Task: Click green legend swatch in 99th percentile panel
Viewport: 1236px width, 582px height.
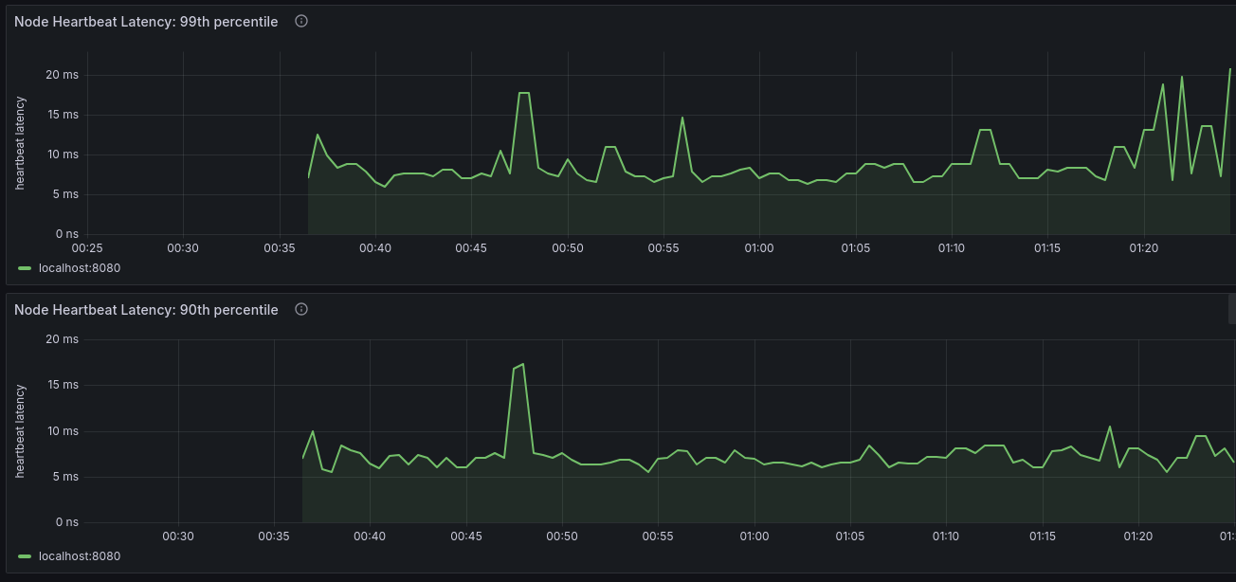Action: tap(25, 268)
